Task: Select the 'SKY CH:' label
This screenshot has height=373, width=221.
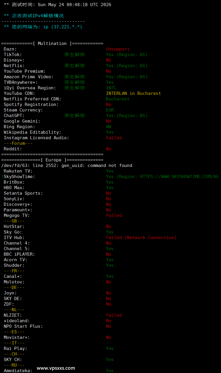Action: (x=13, y=360)
